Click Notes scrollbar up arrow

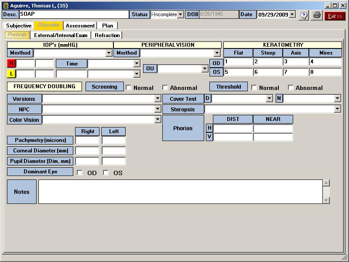[326, 183]
